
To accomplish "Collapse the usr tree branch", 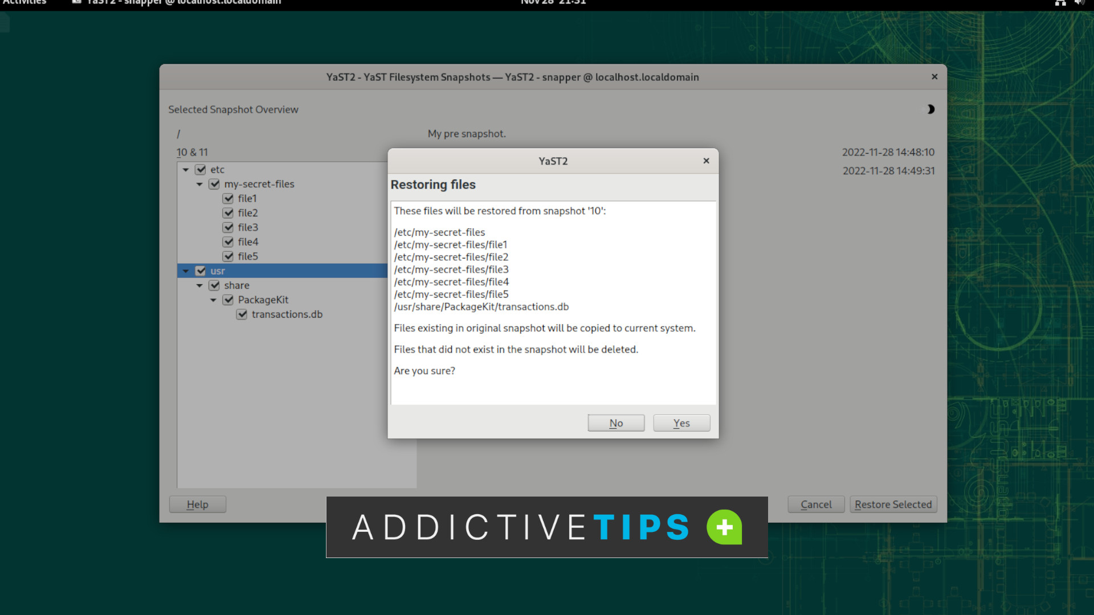I will (x=186, y=270).
